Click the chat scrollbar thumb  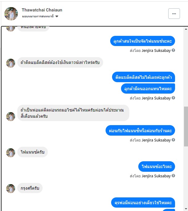tap(186, 126)
